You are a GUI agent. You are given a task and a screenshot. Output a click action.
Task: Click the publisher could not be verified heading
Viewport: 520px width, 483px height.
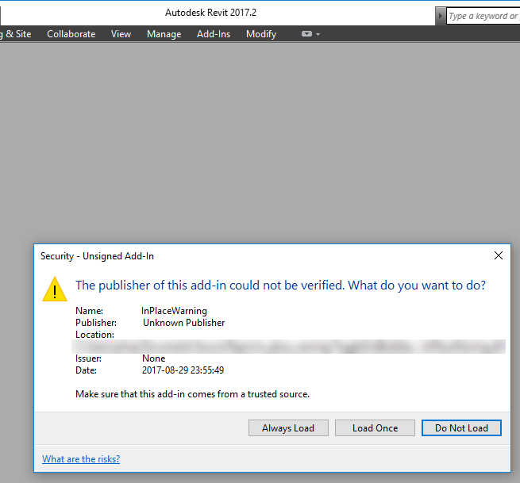tap(280, 286)
